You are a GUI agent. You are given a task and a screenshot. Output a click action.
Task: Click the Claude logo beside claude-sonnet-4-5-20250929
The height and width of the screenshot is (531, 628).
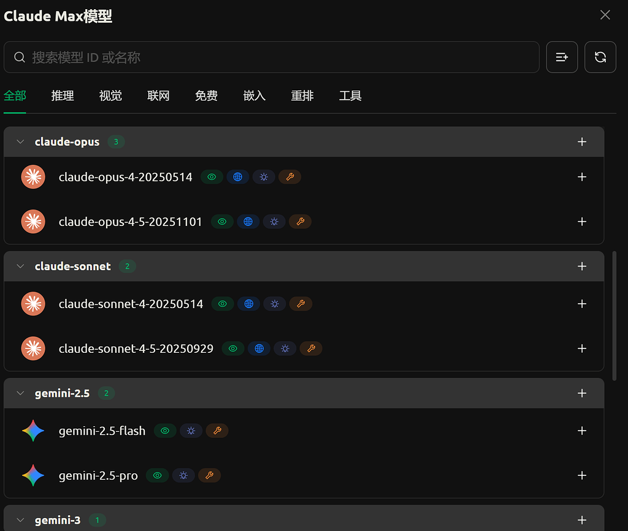click(x=33, y=348)
